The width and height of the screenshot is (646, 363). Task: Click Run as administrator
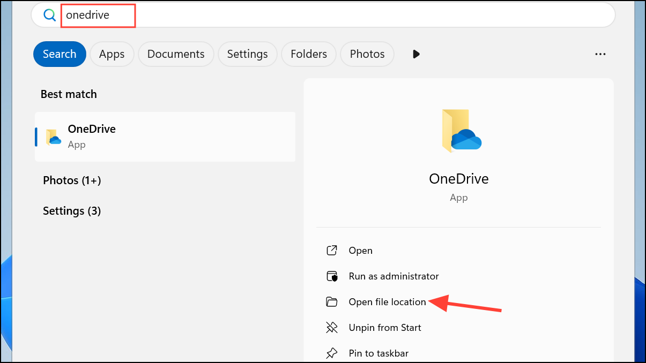coord(393,276)
